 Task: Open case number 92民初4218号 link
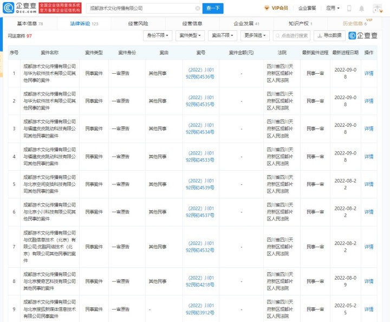point(200,281)
